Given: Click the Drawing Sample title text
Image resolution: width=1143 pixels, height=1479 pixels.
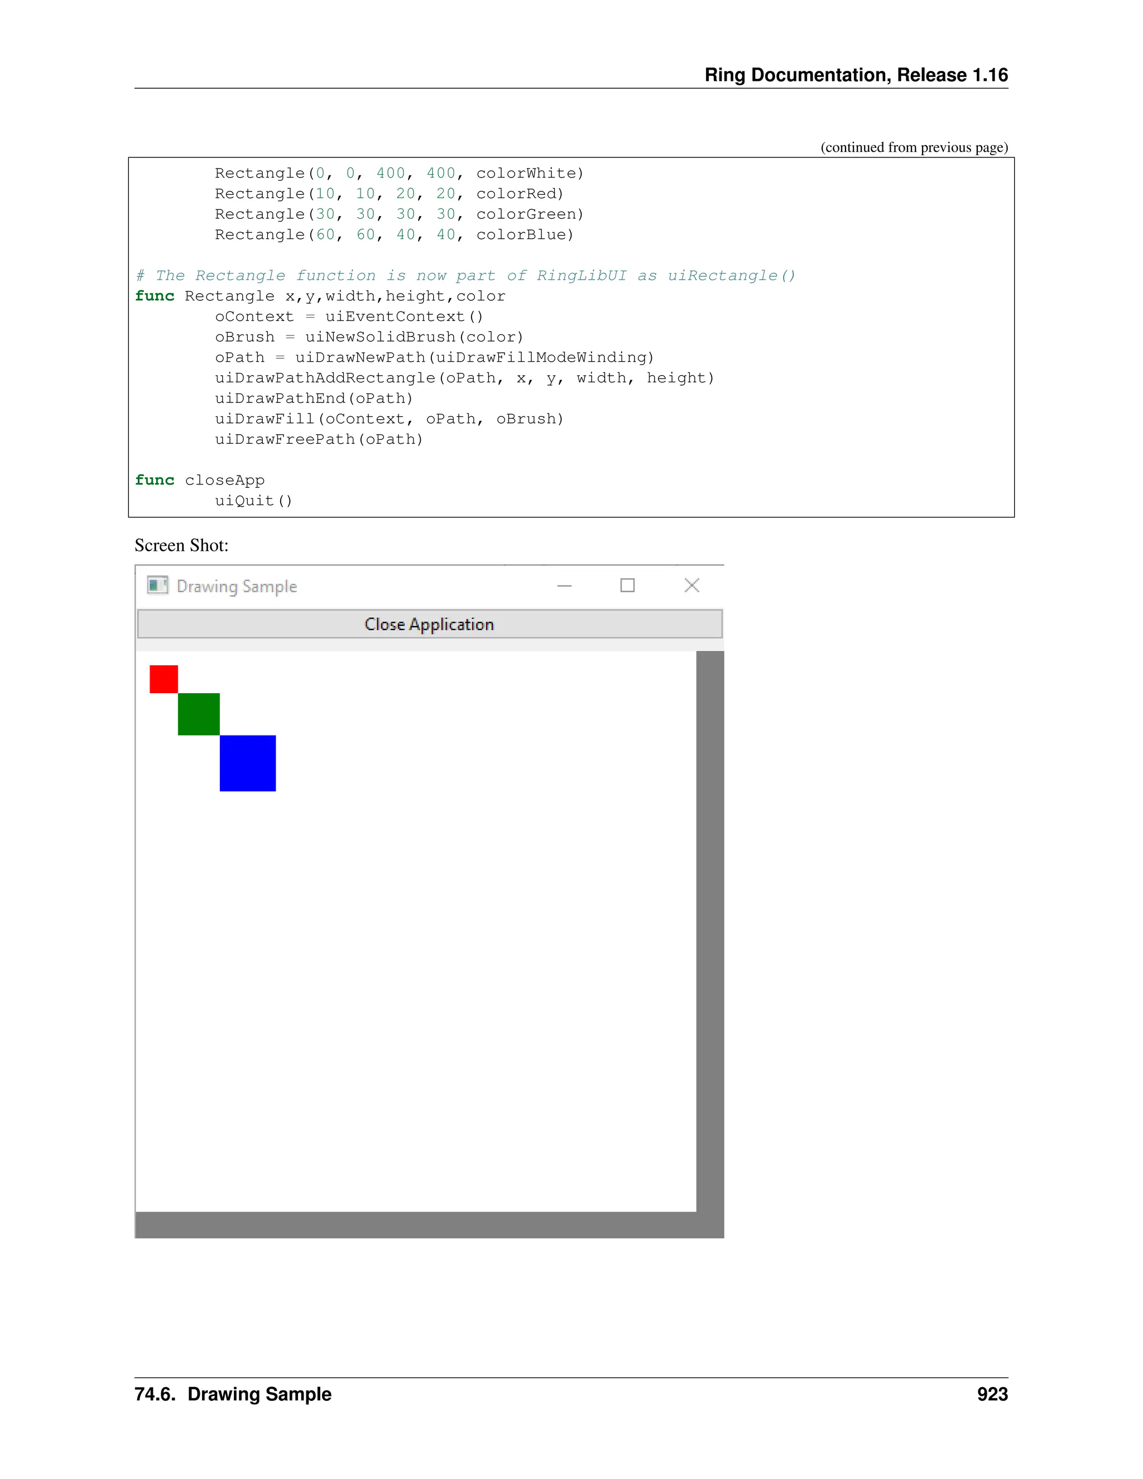Looking at the screenshot, I should [236, 587].
